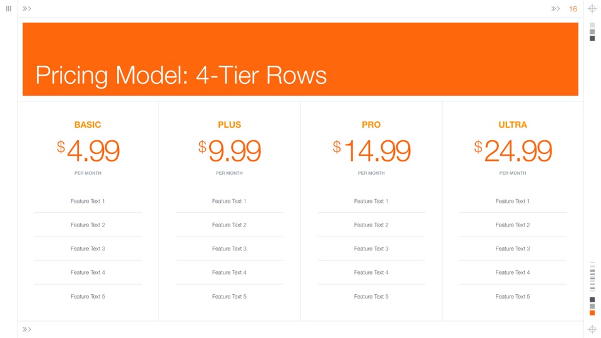The height and width of the screenshot is (338, 601).
Task: Click the $24.99 price
Action: click(x=513, y=151)
